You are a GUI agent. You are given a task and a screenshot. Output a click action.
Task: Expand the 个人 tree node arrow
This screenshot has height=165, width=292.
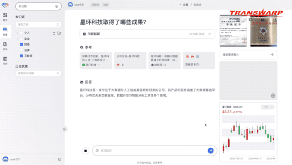[x=18, y=33]
